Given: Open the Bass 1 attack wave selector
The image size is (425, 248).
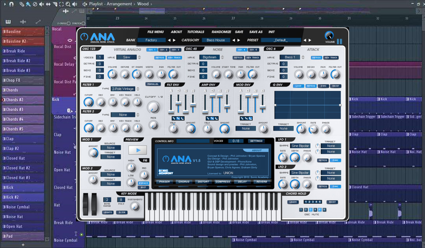Looking at the screenshot, I should tap(290, 57).
